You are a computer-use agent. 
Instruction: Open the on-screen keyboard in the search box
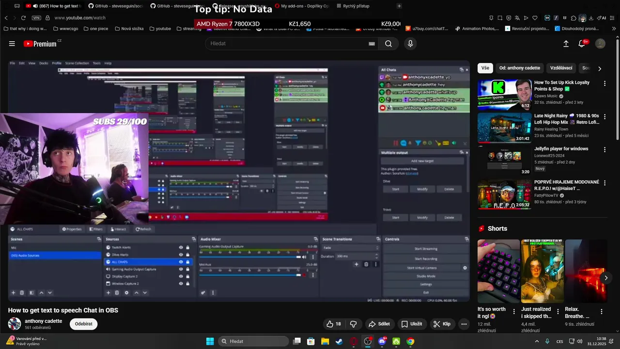pos(372,44)
